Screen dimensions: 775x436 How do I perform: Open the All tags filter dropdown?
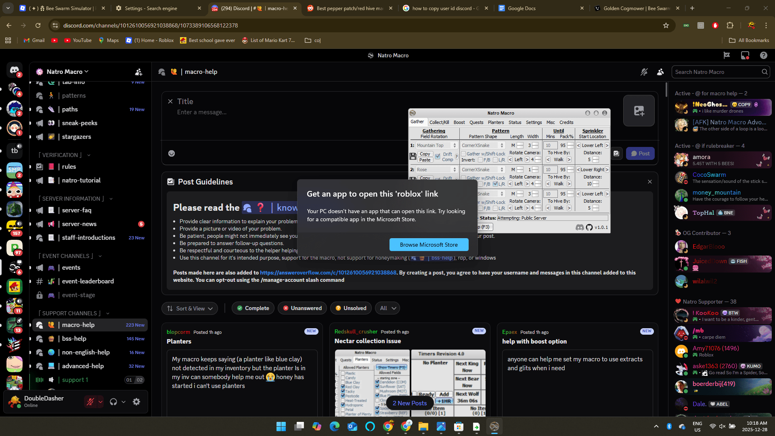point(387,308)
